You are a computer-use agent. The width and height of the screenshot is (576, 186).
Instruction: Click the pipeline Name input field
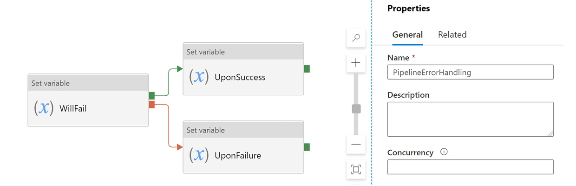tap(470, 72)
